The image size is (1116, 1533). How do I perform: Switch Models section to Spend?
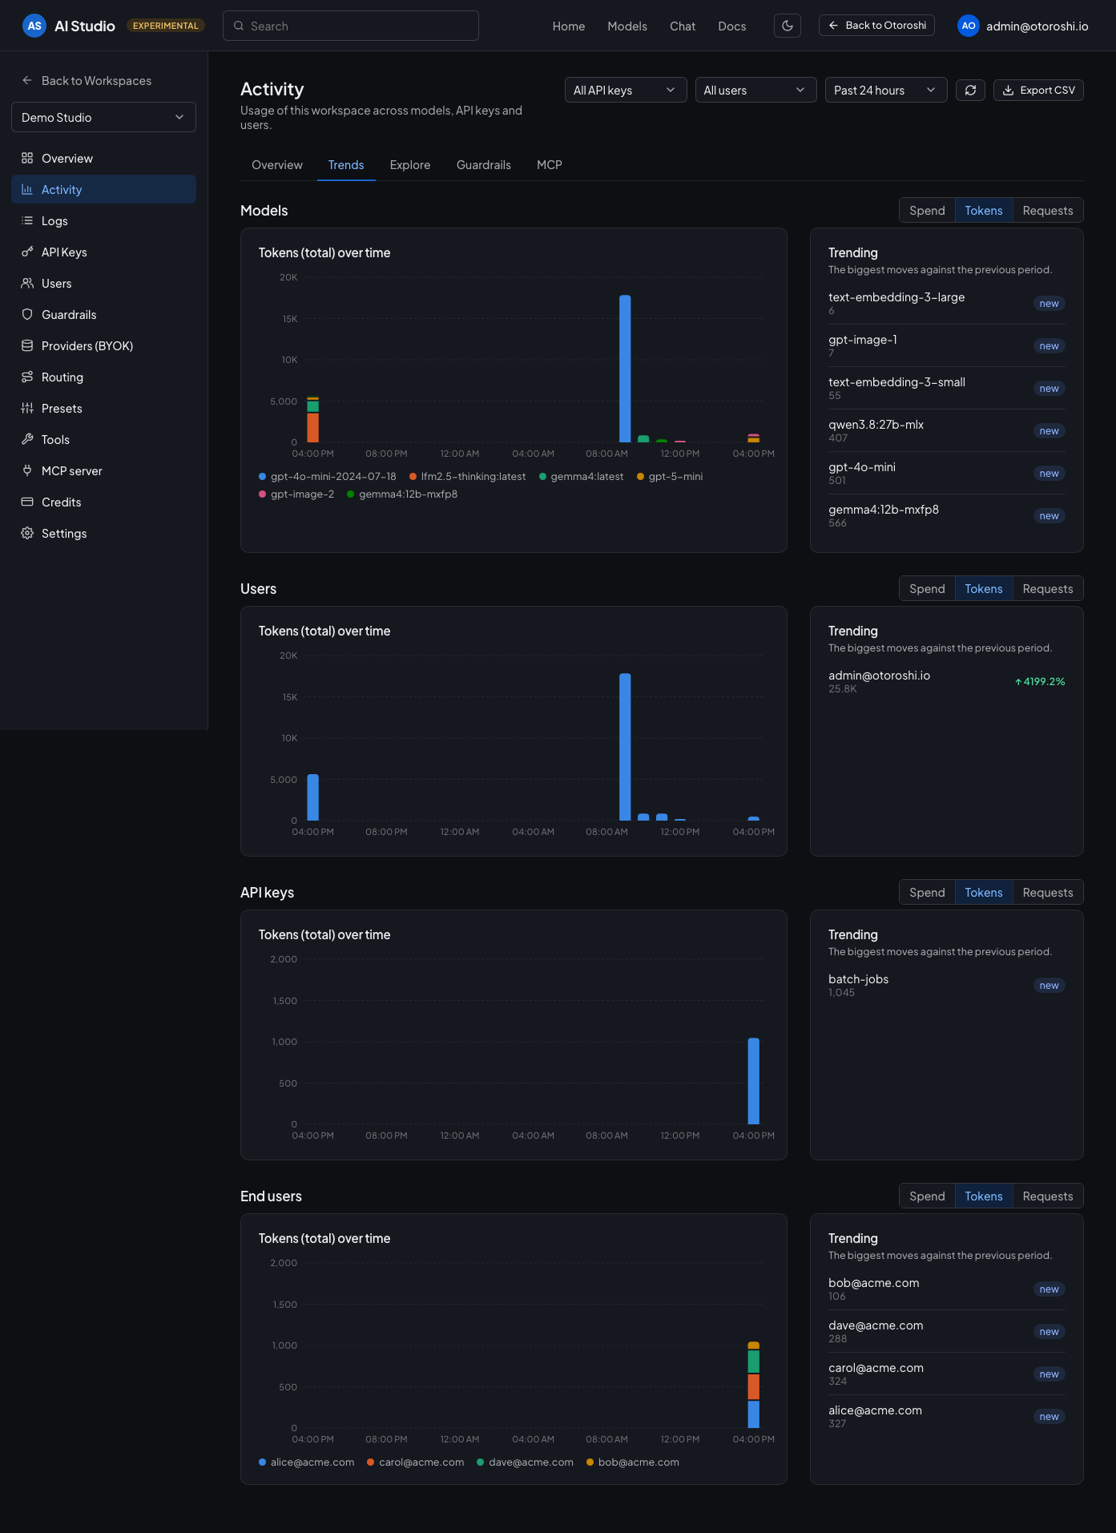[927, 210]
